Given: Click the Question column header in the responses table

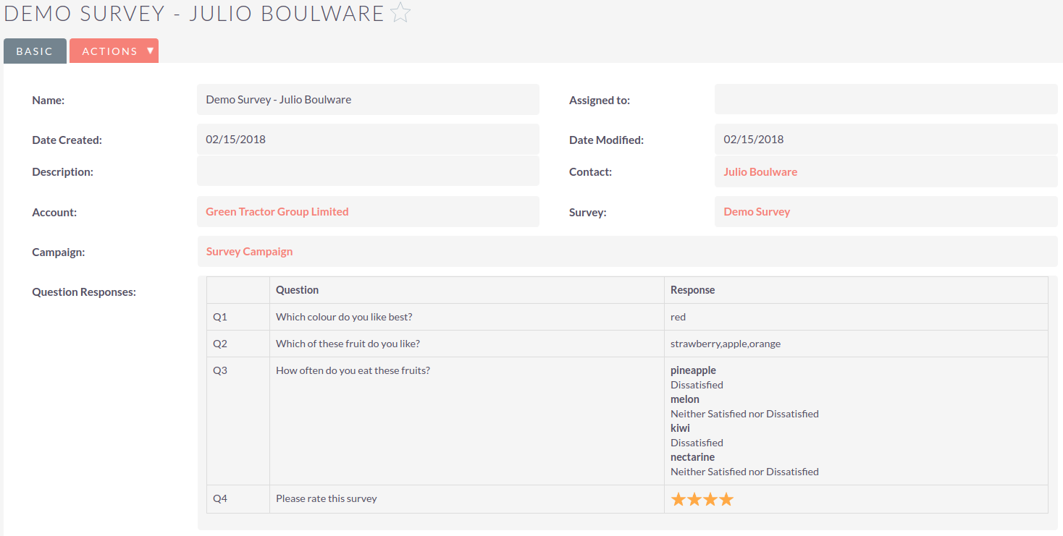Looking at the screenshot, I should coord(297,289).
